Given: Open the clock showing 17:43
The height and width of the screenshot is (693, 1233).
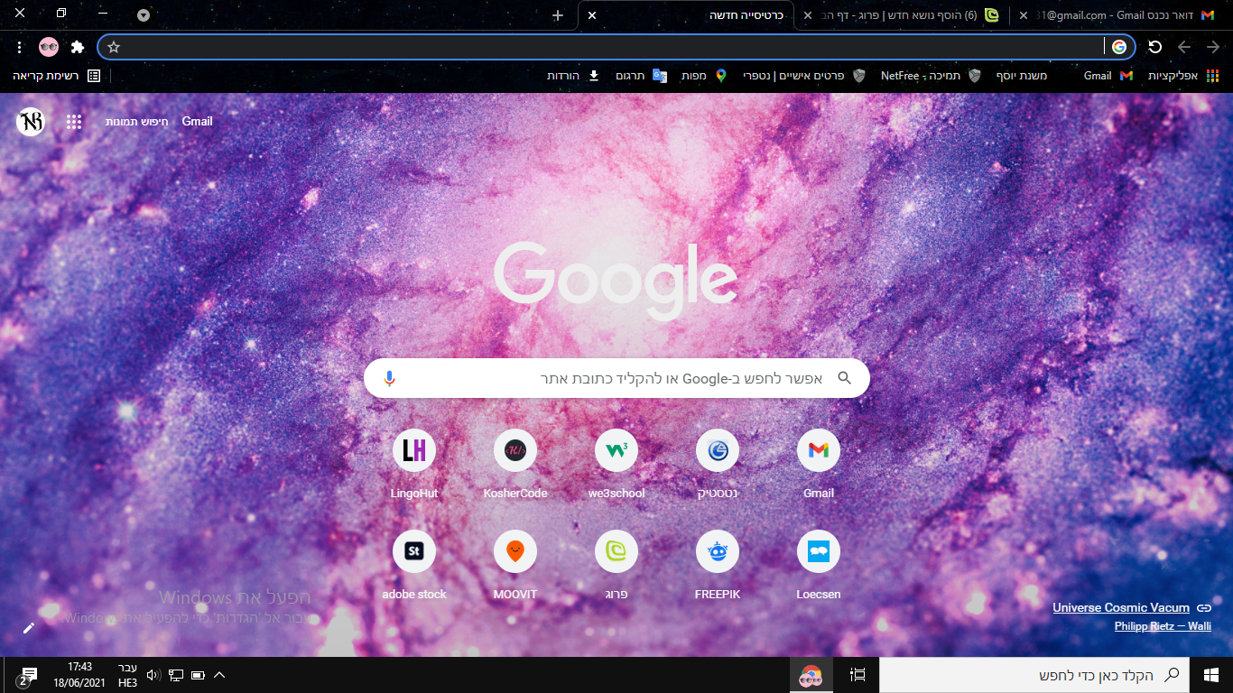Looking at the screenshot, I should [79, 675].
